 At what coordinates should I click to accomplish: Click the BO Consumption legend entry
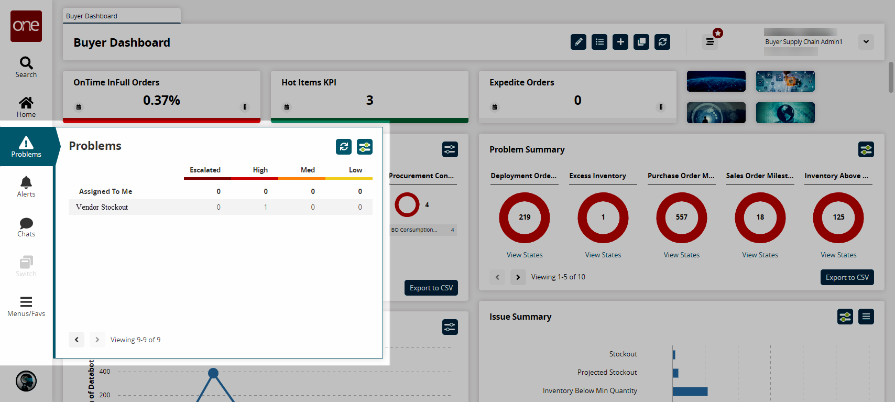pos(423,230)
